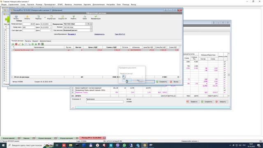Click the Сумма с НДС column header
Screen dimensions: 263x148
tap(111, 47)
